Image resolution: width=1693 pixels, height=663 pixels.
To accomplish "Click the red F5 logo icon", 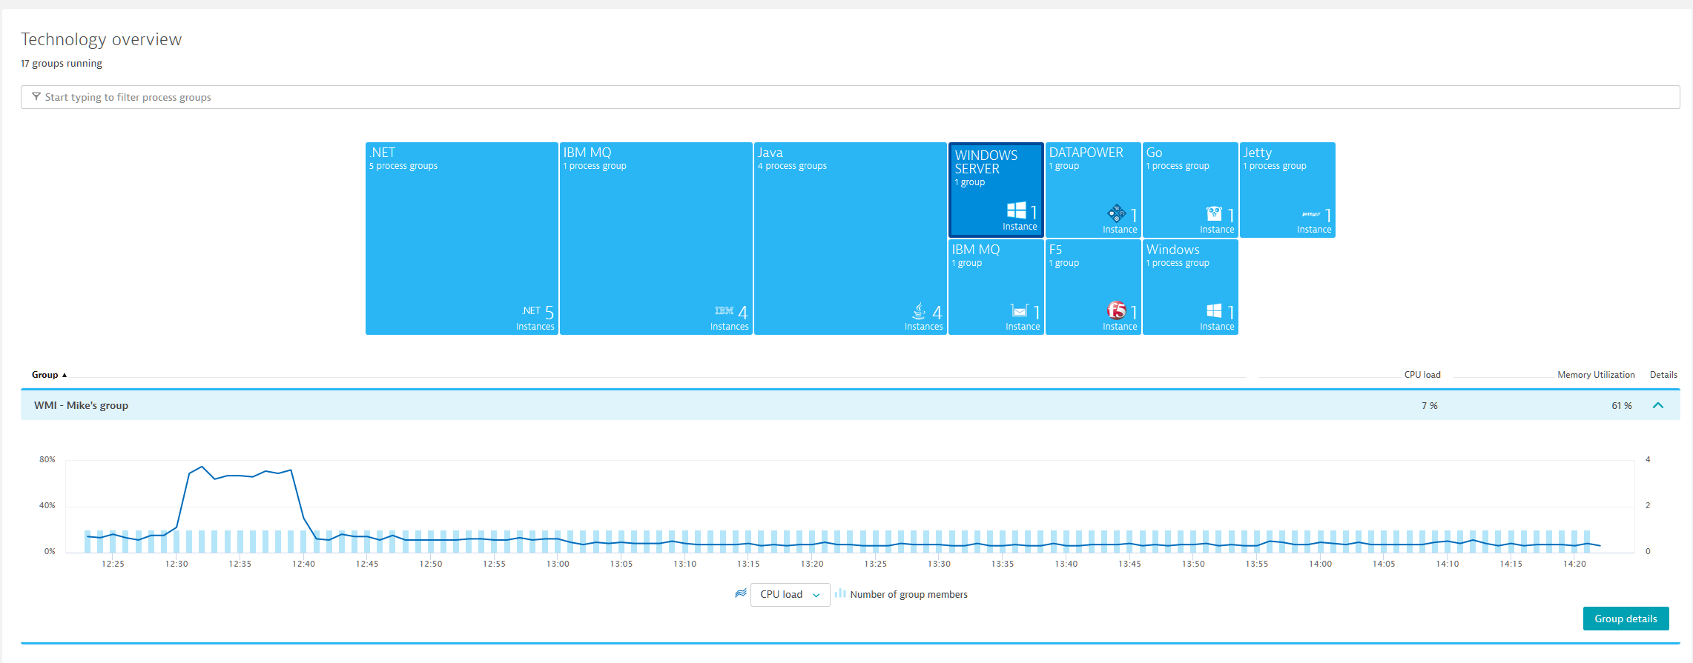I will coord(1116,310).
